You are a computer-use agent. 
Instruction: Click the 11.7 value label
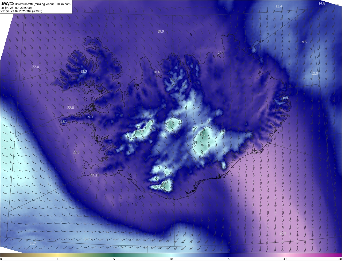pyautogui.click(x=33, y=244)
